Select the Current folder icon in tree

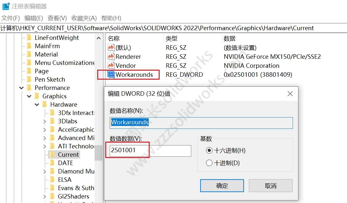pyautogui.click(x=52, y=154)
